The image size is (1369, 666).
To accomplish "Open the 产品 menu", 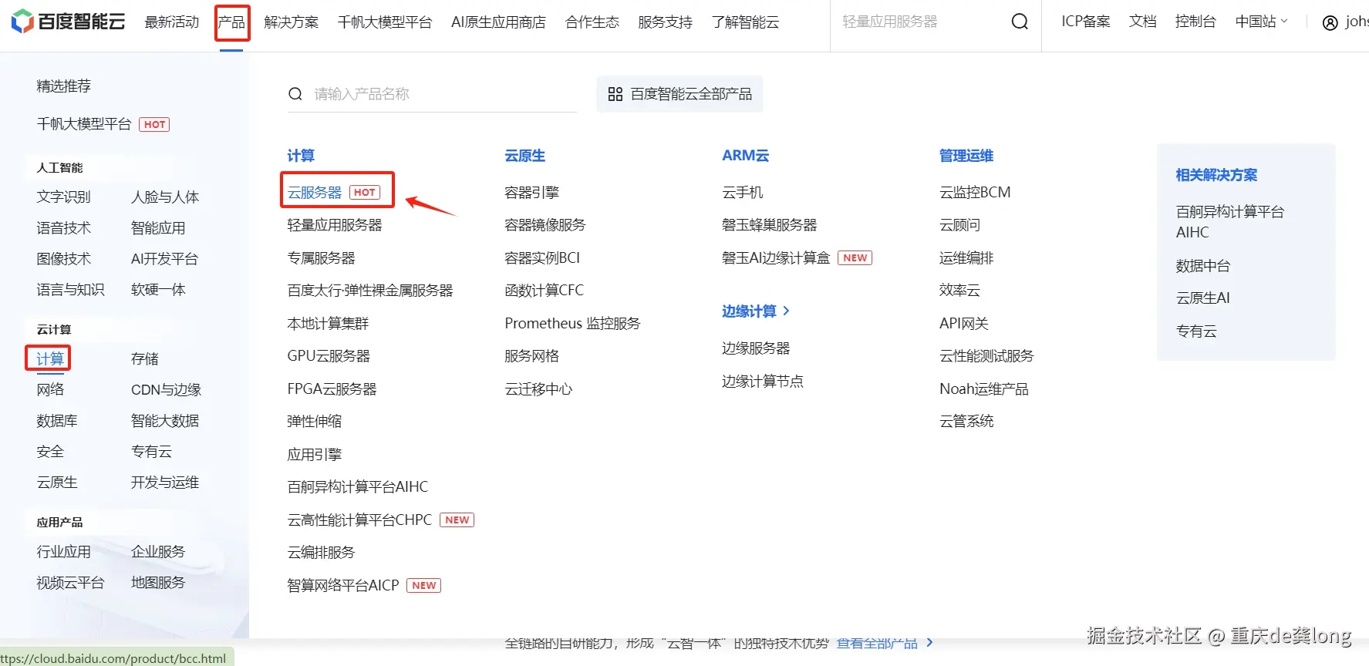I will click(x=231, y=22).
